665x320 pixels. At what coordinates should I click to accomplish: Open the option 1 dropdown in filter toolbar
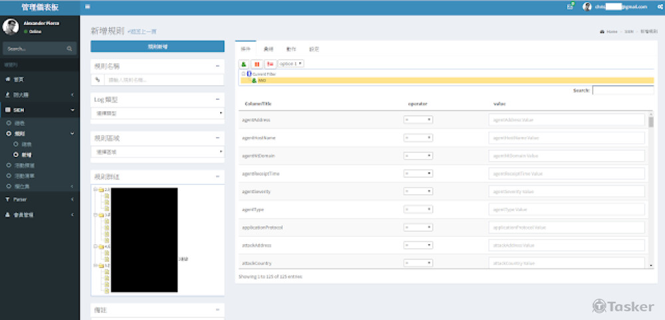pos(291,64)
